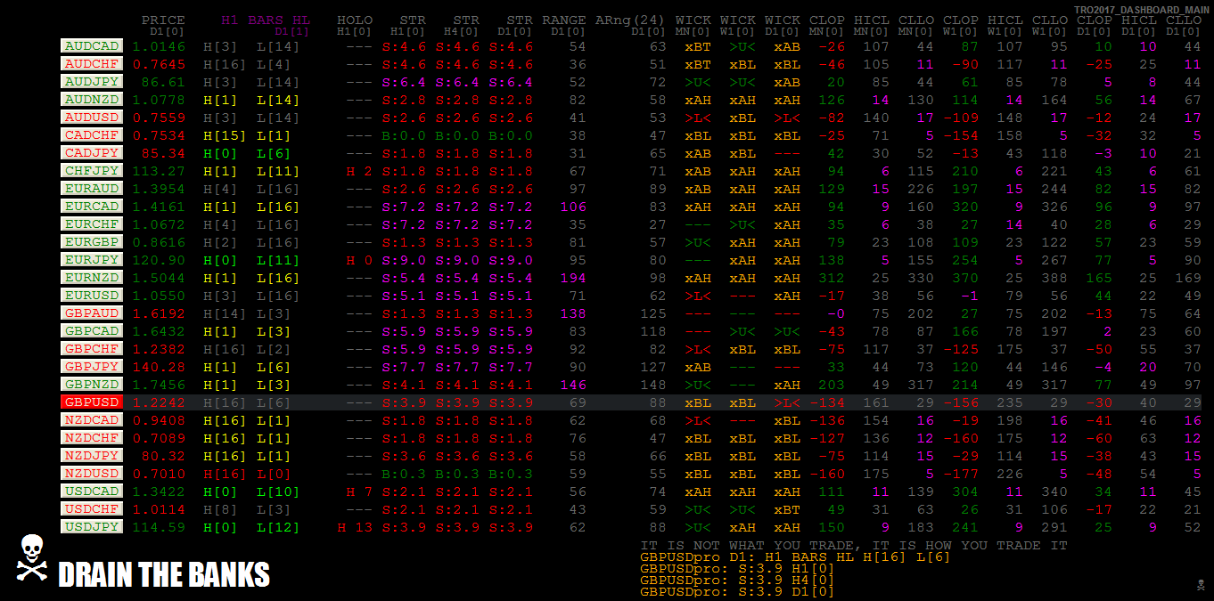
Task: Click the USDCHF symbol button
Action: [91, 509]
